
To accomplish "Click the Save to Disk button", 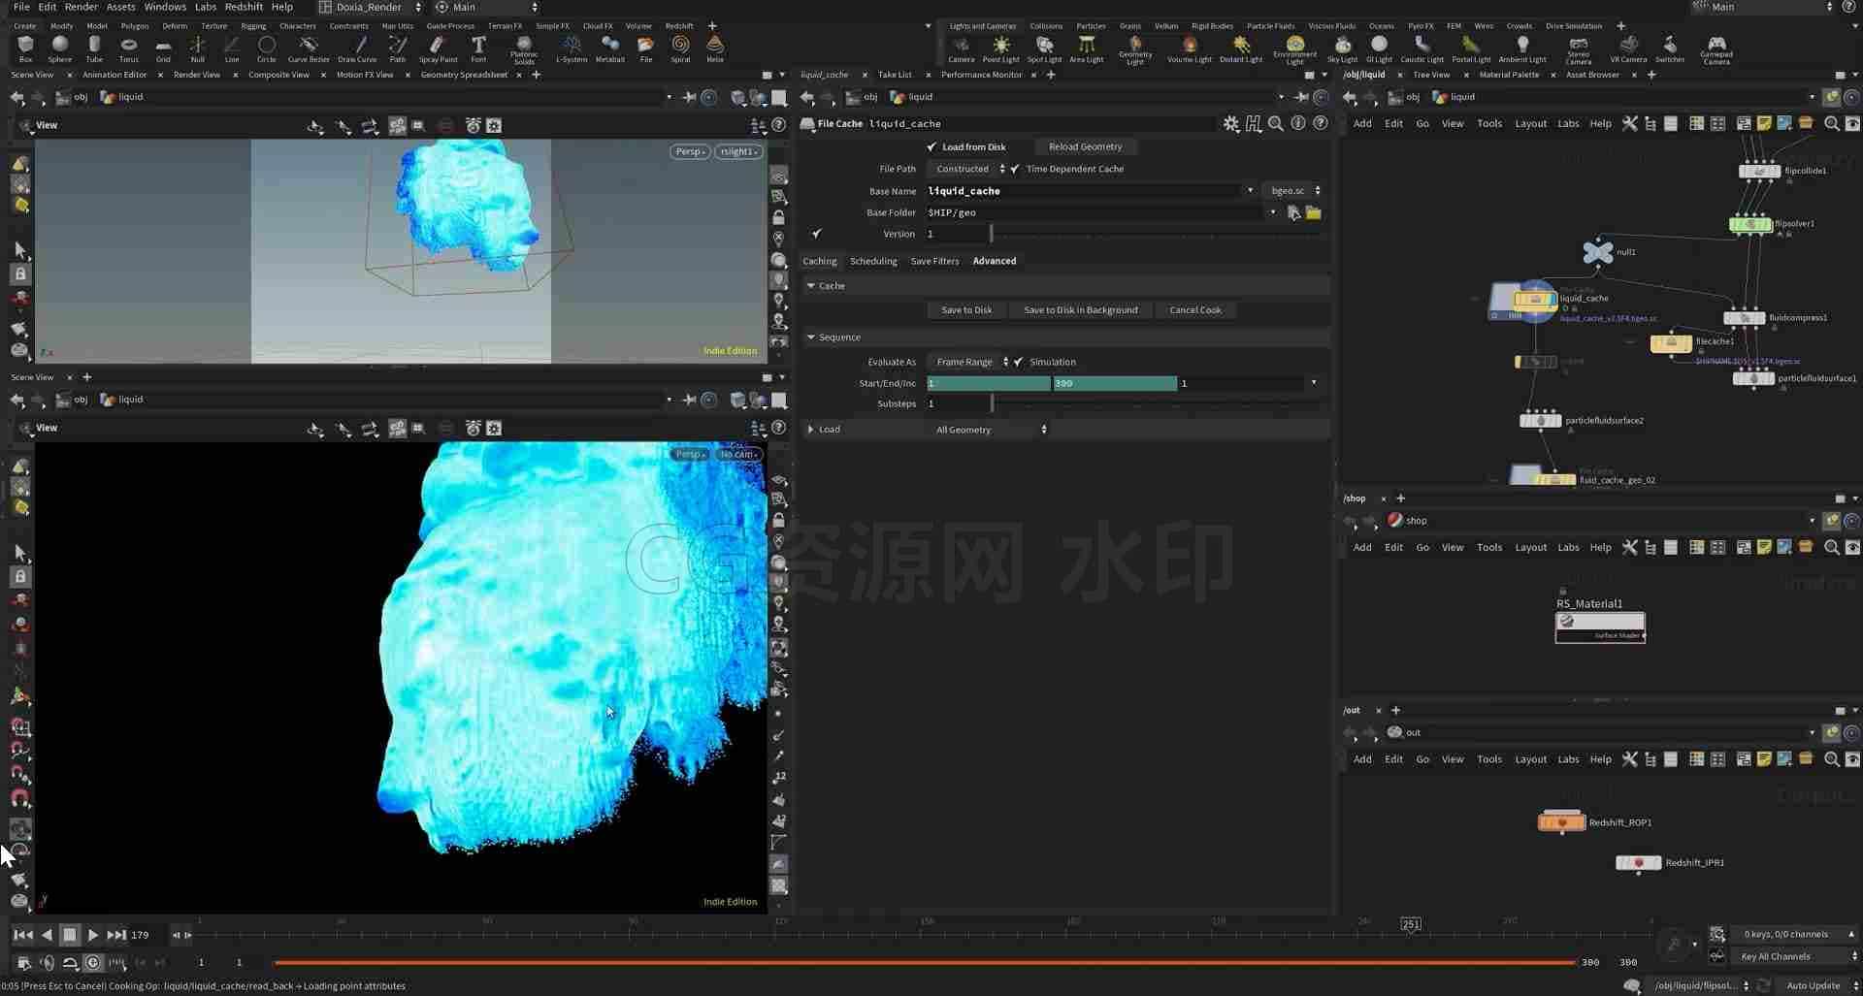I will tap(966, 310).
